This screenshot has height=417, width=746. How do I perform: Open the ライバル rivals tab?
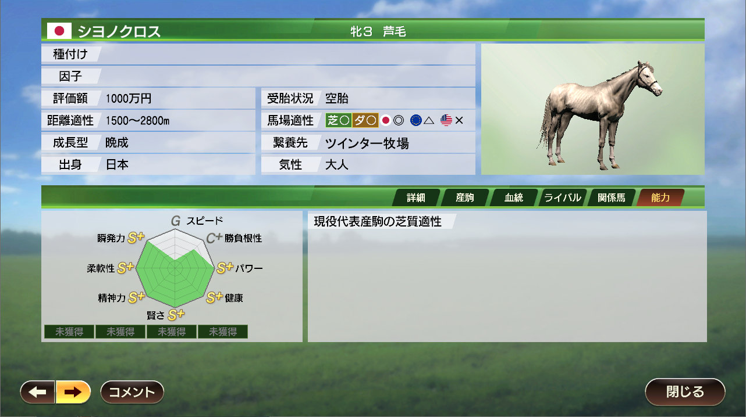pyautogui.click(x=562, y=197)
